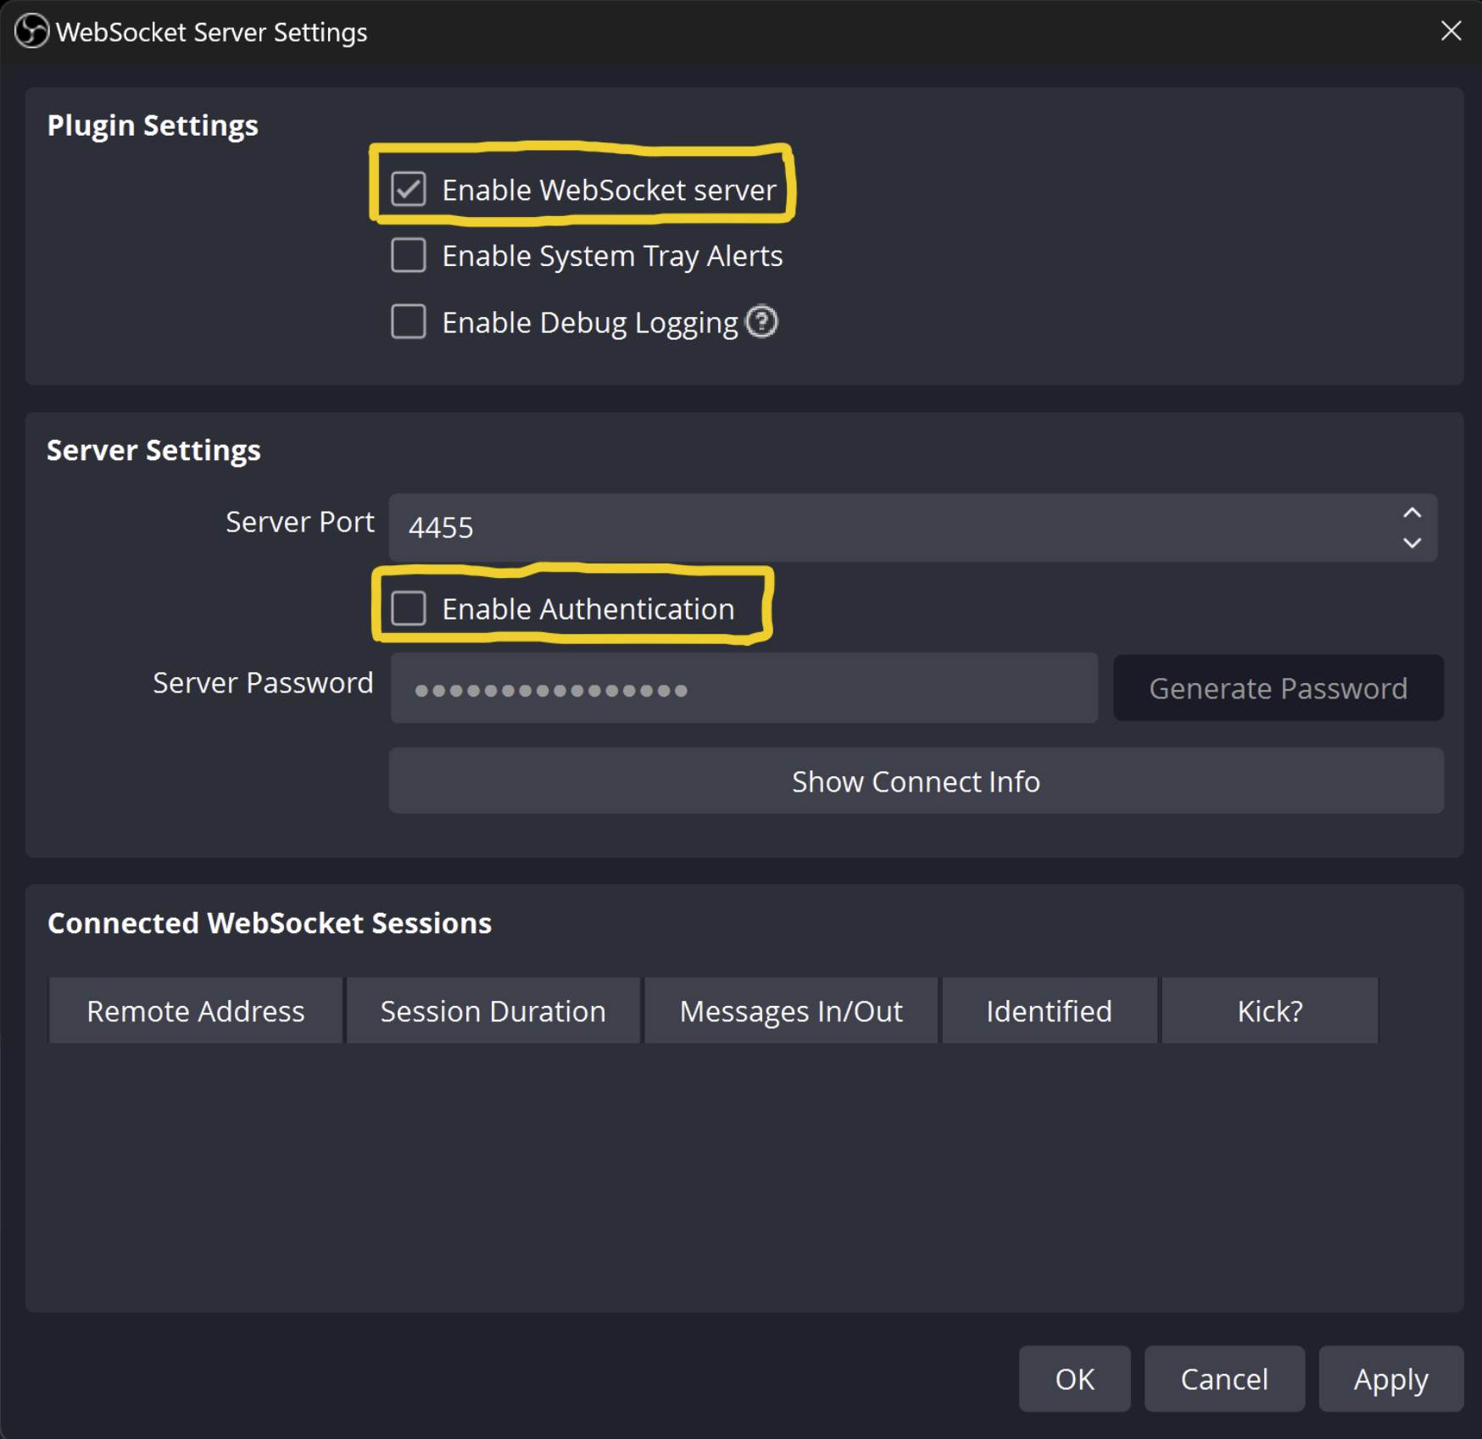The height and width of the screenshot is (1439, 1482).
Task: Select the Messages In/Out column header
Action: coord(790,1010)
